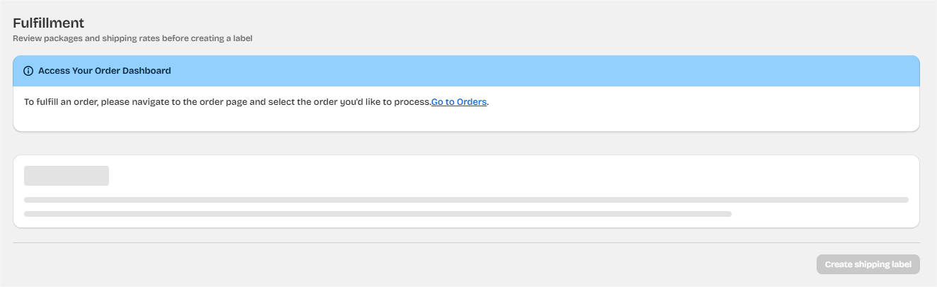937x287 pixels.
Task: Click the shorter gray loading placeholder bar
Action: click(377, 213)
